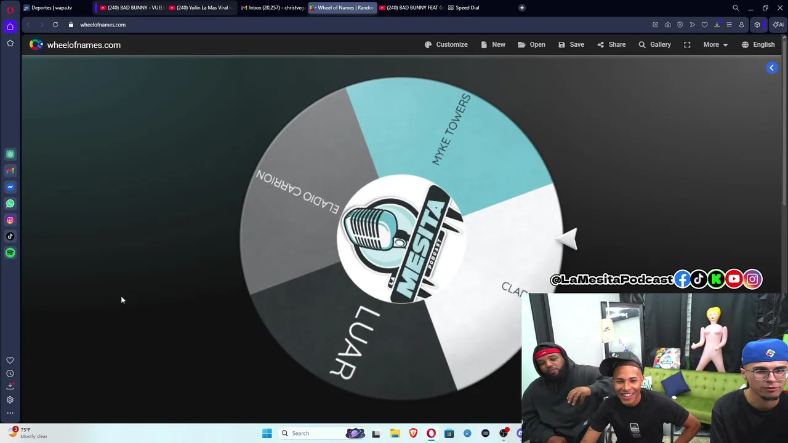Open Microsoft Store from the taskbar
Screen dimensions: 788x443
click(449, 433)
